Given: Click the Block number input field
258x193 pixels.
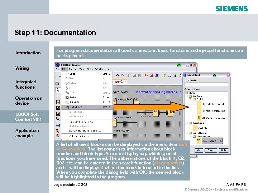Looking at the screenshot, I should (x=206, y=84).
